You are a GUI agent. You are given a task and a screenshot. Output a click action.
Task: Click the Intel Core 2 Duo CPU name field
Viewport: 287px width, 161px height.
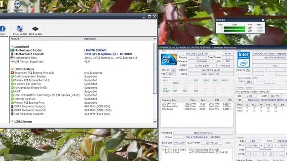(196, 54)
